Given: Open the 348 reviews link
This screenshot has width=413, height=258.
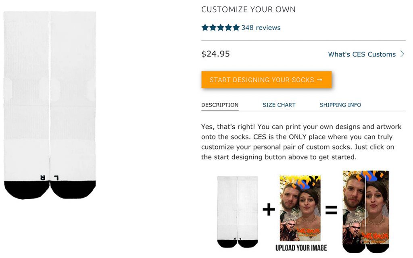Looking at the screenshot, I should (261, 28).
